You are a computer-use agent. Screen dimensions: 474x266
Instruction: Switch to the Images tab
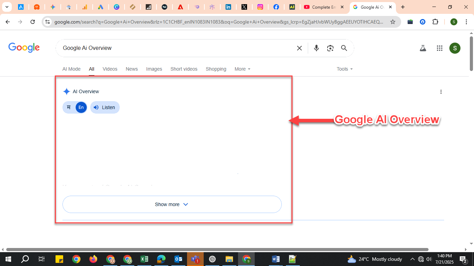pyautogui.click(x=154, y=69)
